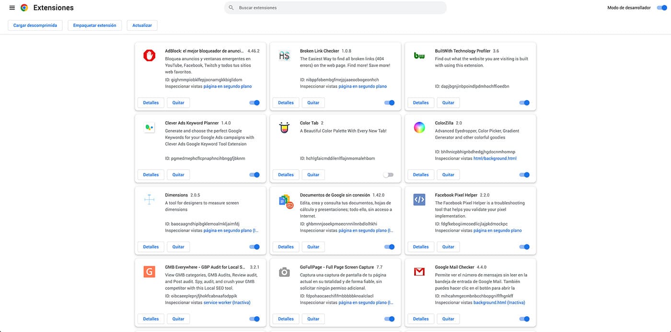The height and width of the screenshot is (332, 671).
Task: Click the AdBlock stop-hand icon
Action: (149, 56)
